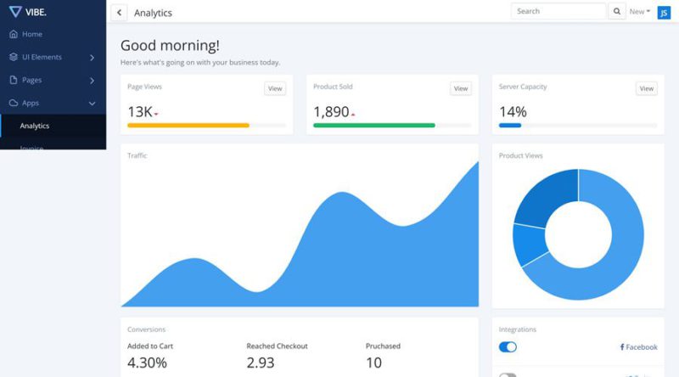The image size is (679, 377).
Task: Click the UI Elements layers icon
Action: pos(14,58)
